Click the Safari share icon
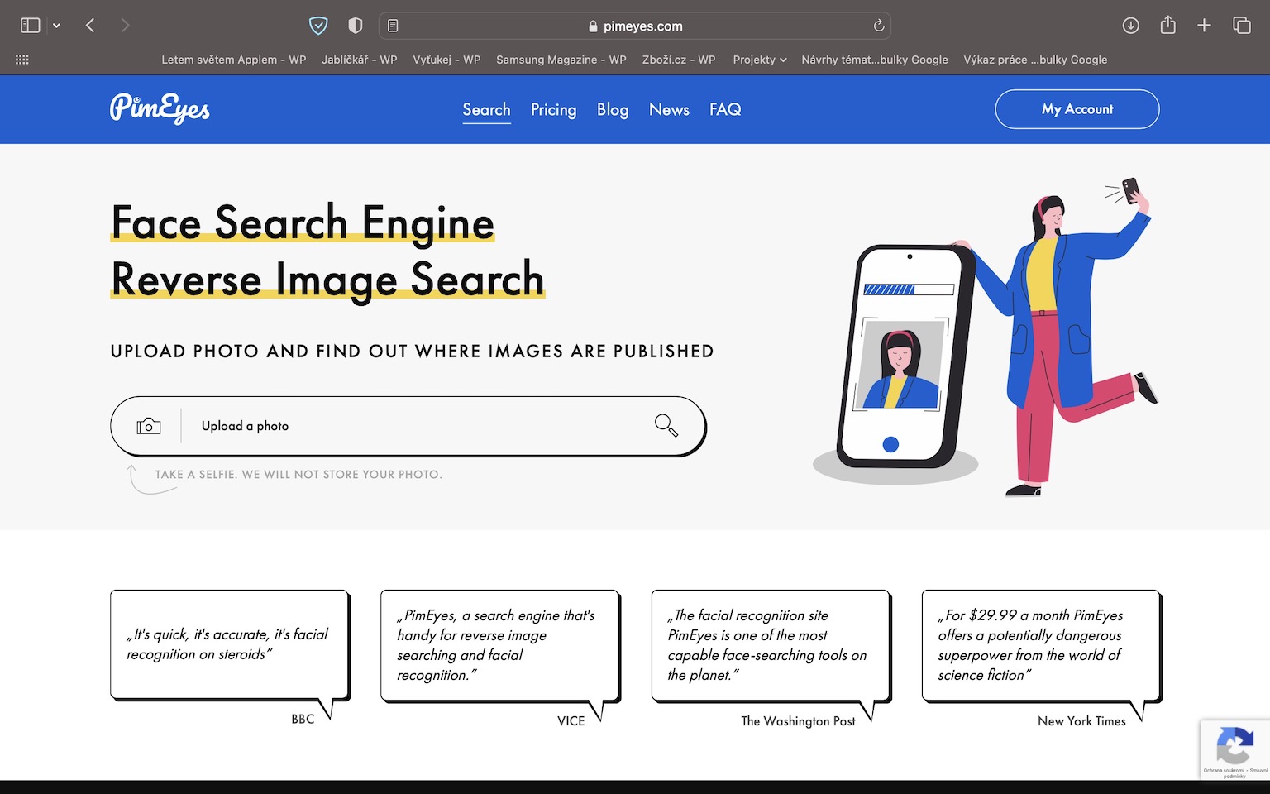Viewport: 1270px width, 794px height. (x=1167, y=26)
